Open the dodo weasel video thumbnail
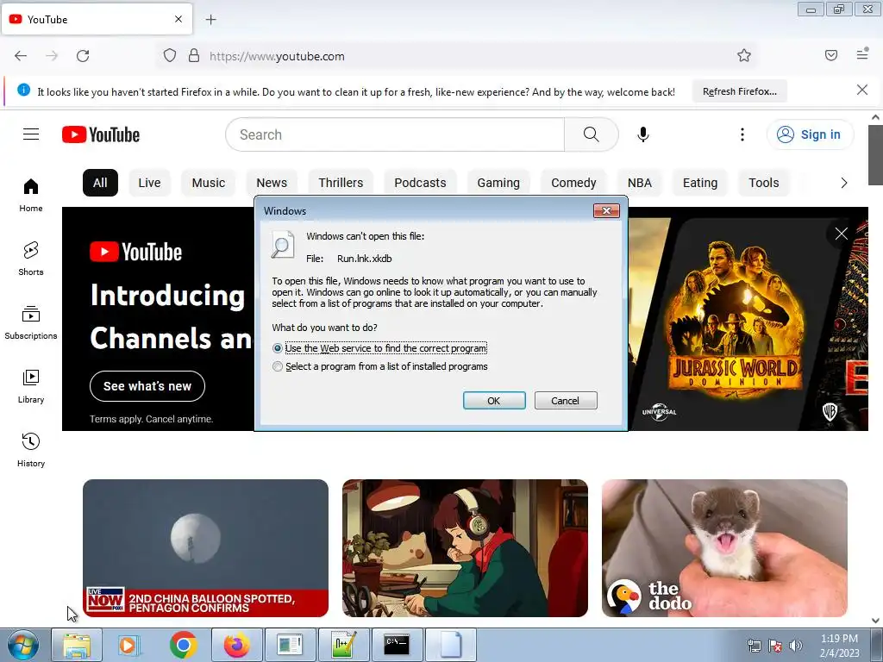The width and height of the screenshot is (883, 662). coord(724,547)
